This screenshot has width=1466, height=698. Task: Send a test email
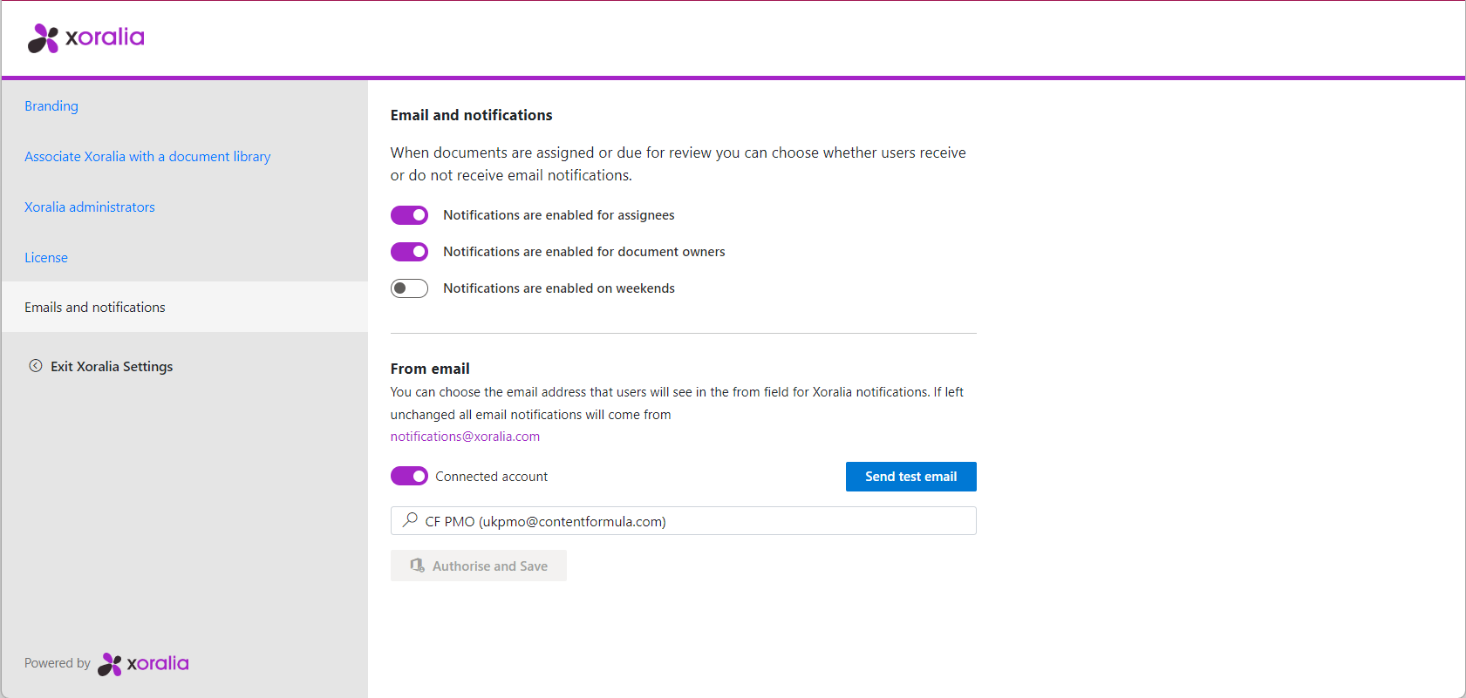pyautogui.click(x=910, y=477)
